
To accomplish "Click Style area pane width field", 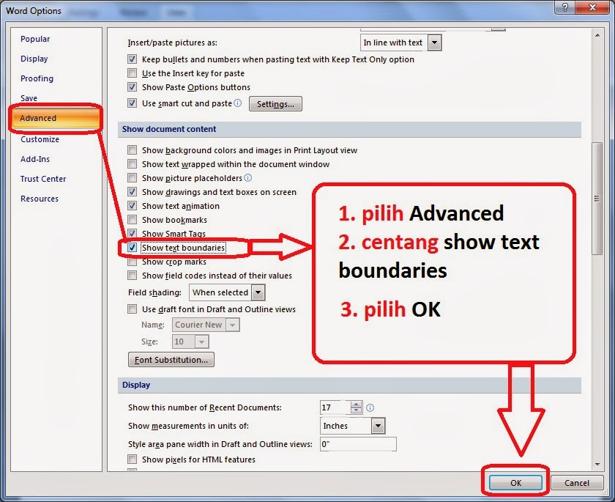I will tap(358, 444).
